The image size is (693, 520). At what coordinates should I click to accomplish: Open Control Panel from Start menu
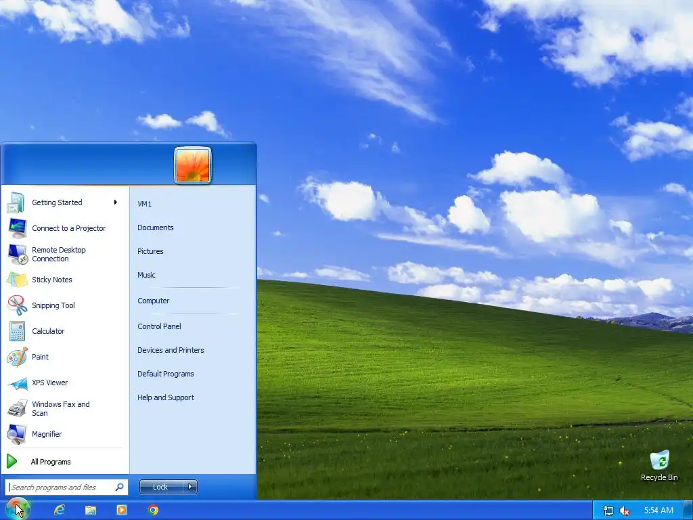coord(159,326)
